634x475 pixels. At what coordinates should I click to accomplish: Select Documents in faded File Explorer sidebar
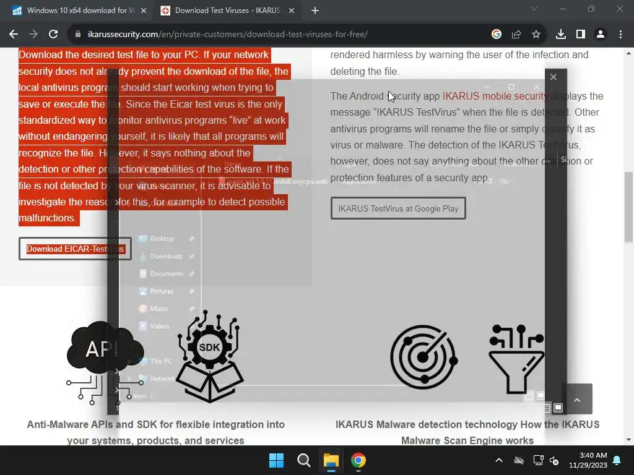(x=166, y=273)
